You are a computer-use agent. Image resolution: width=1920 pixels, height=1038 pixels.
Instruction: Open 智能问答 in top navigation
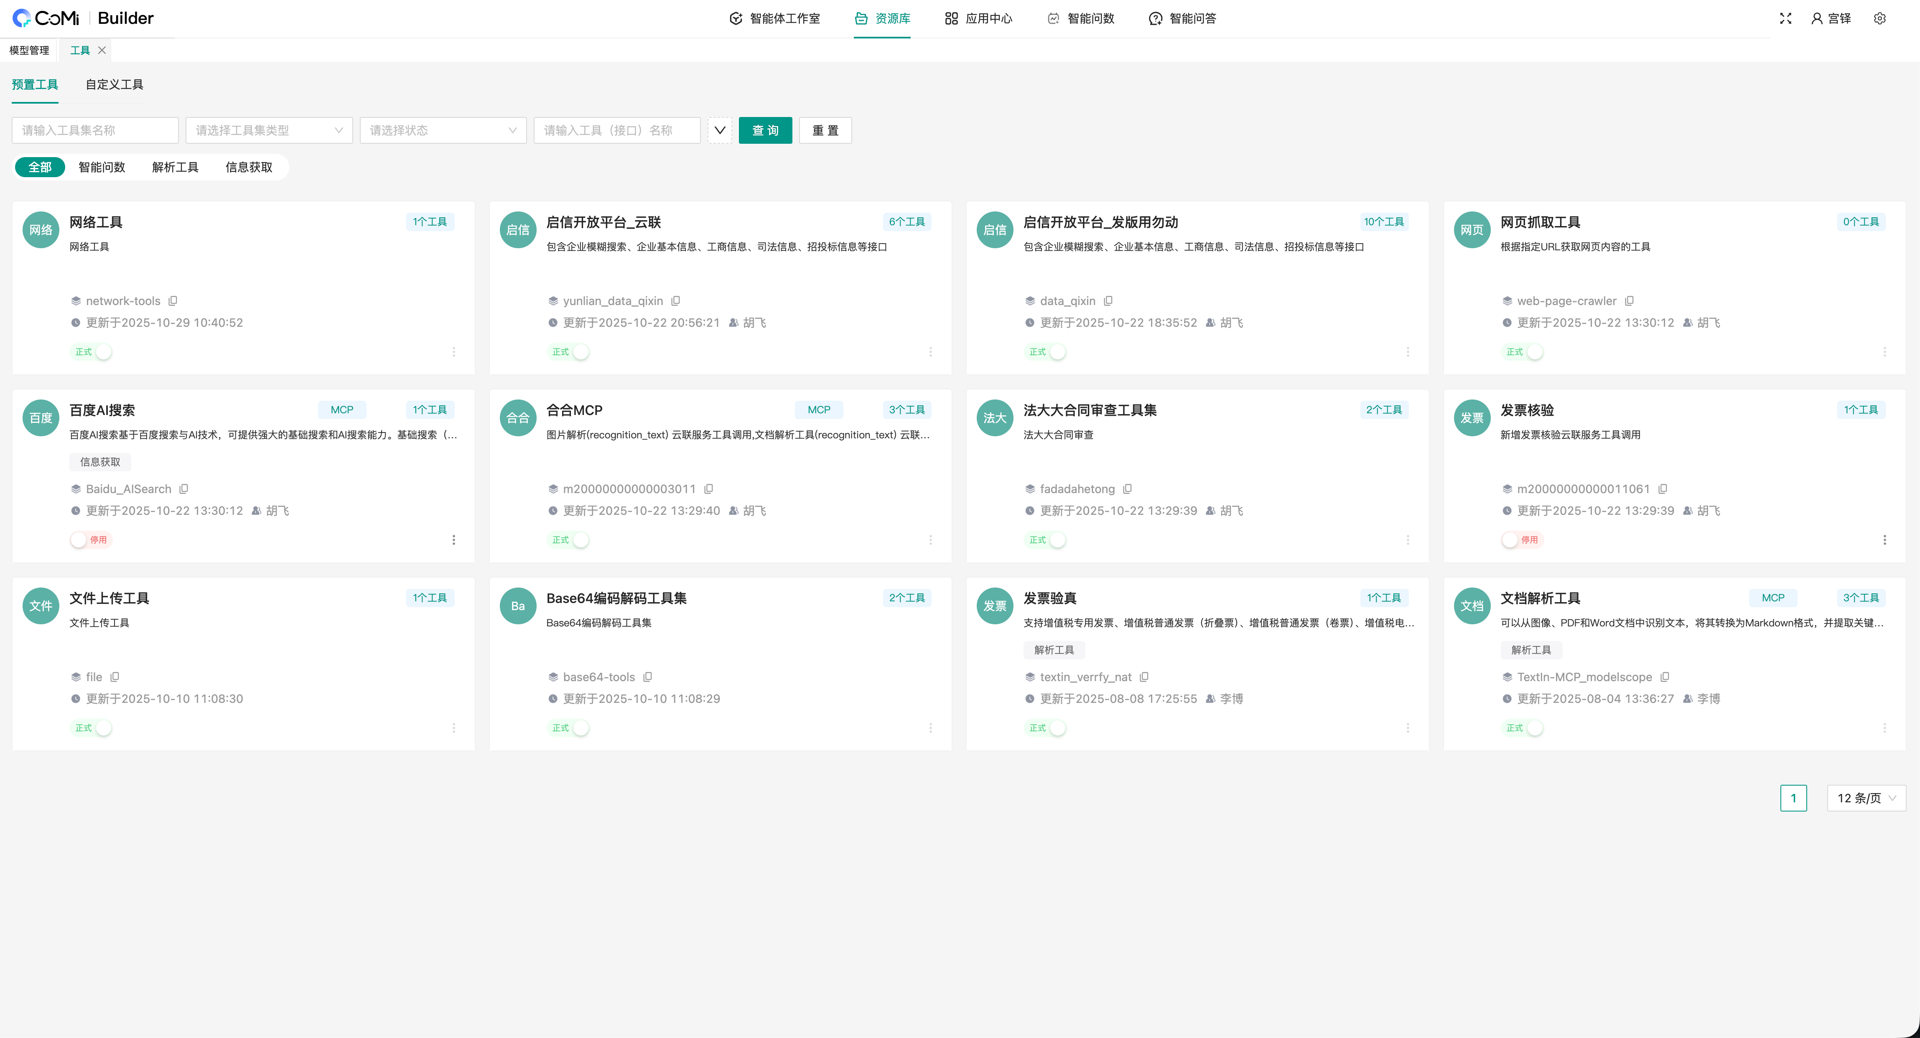tap(1183, 19)
